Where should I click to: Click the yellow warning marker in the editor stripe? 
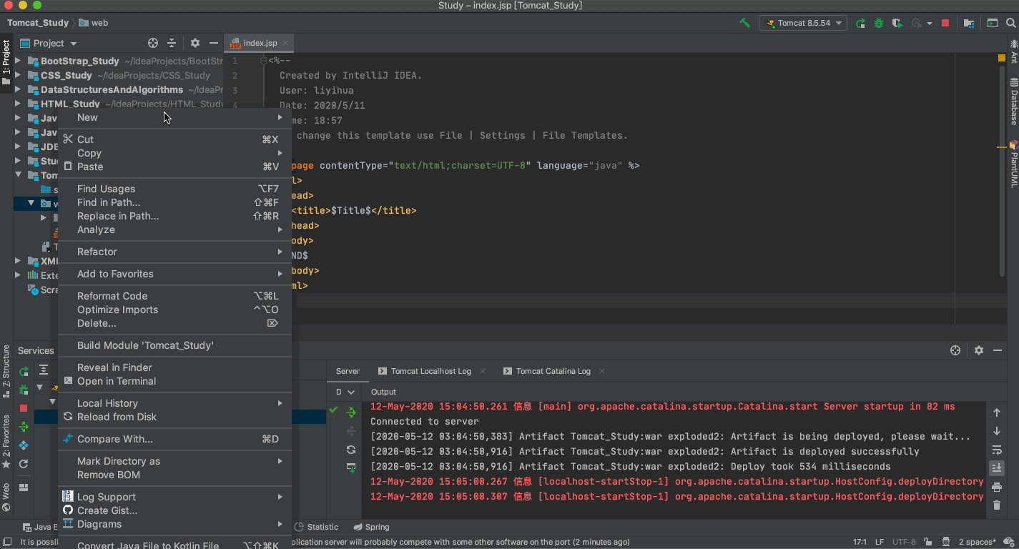pos(1001,147)
